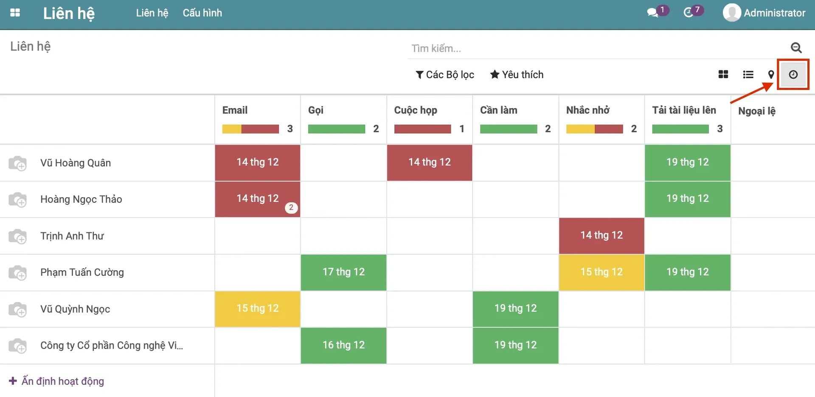Click the Liên hệ app title
This screenshot has width=815, height=397.
click(69, 14)
